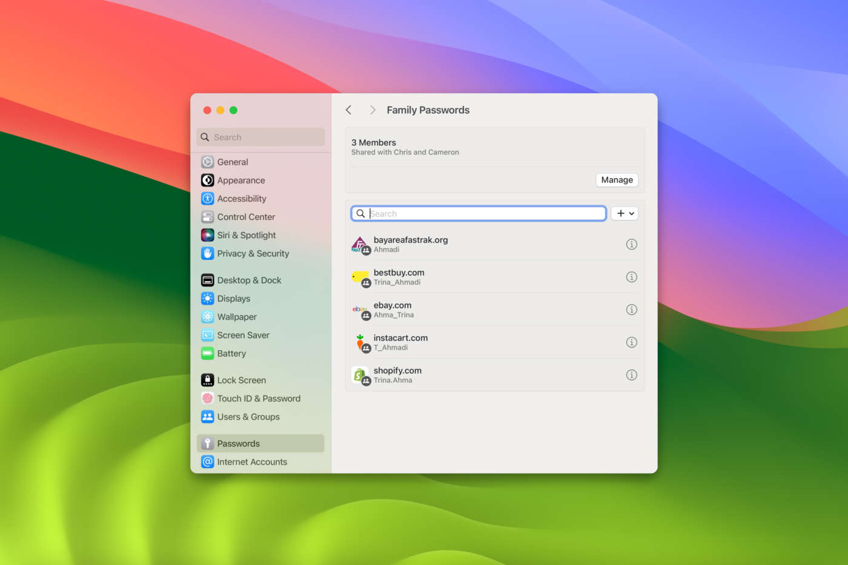Image resolution: width=848 pixels, height=565 pixels.
Task: Navigate back using the back chevron
Action: [349, 110]
